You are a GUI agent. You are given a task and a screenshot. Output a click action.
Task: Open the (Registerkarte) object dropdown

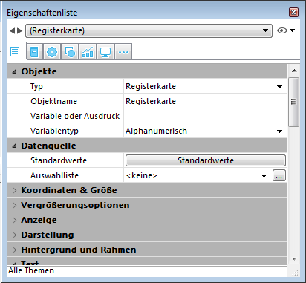point(149,30)
